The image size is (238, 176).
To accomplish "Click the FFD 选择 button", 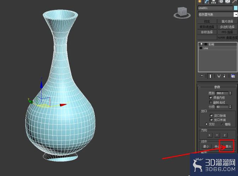I will [x=227, y=32].
